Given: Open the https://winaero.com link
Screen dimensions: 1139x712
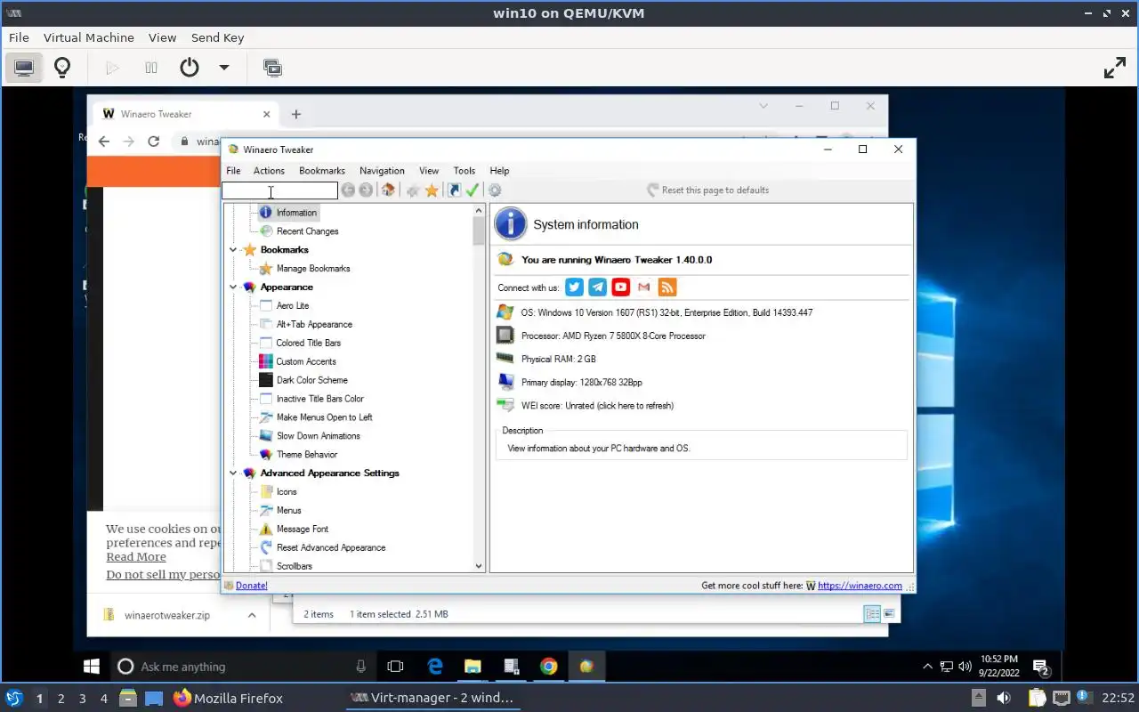Looking at the screenshot, I should coord(860,586).
